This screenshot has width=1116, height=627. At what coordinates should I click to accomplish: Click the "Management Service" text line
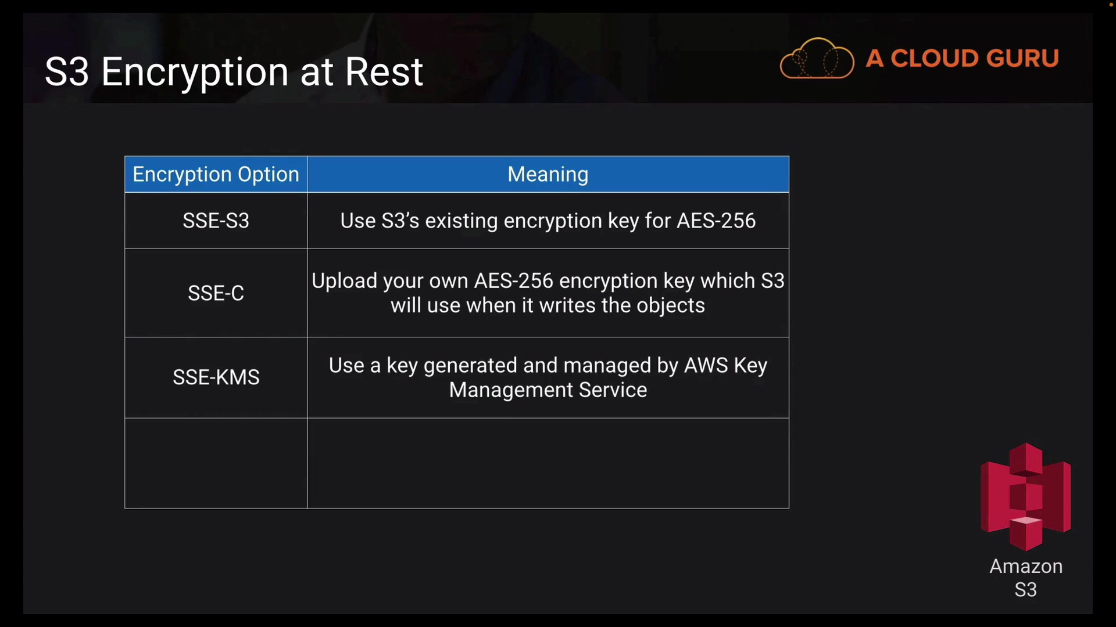[548, 390]
